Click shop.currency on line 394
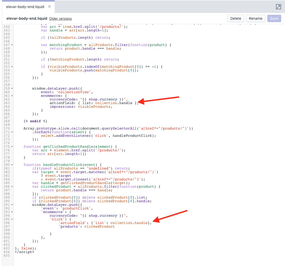The height and width of the screenshot is (266, 285). (x=103, y=216)
